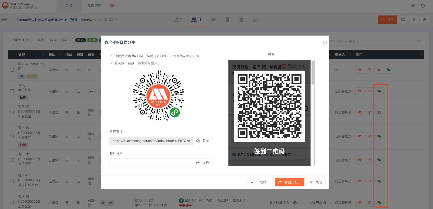433x209 pixels.
Task: Open the 基础资料 top tab
Action: pos(95,6)
